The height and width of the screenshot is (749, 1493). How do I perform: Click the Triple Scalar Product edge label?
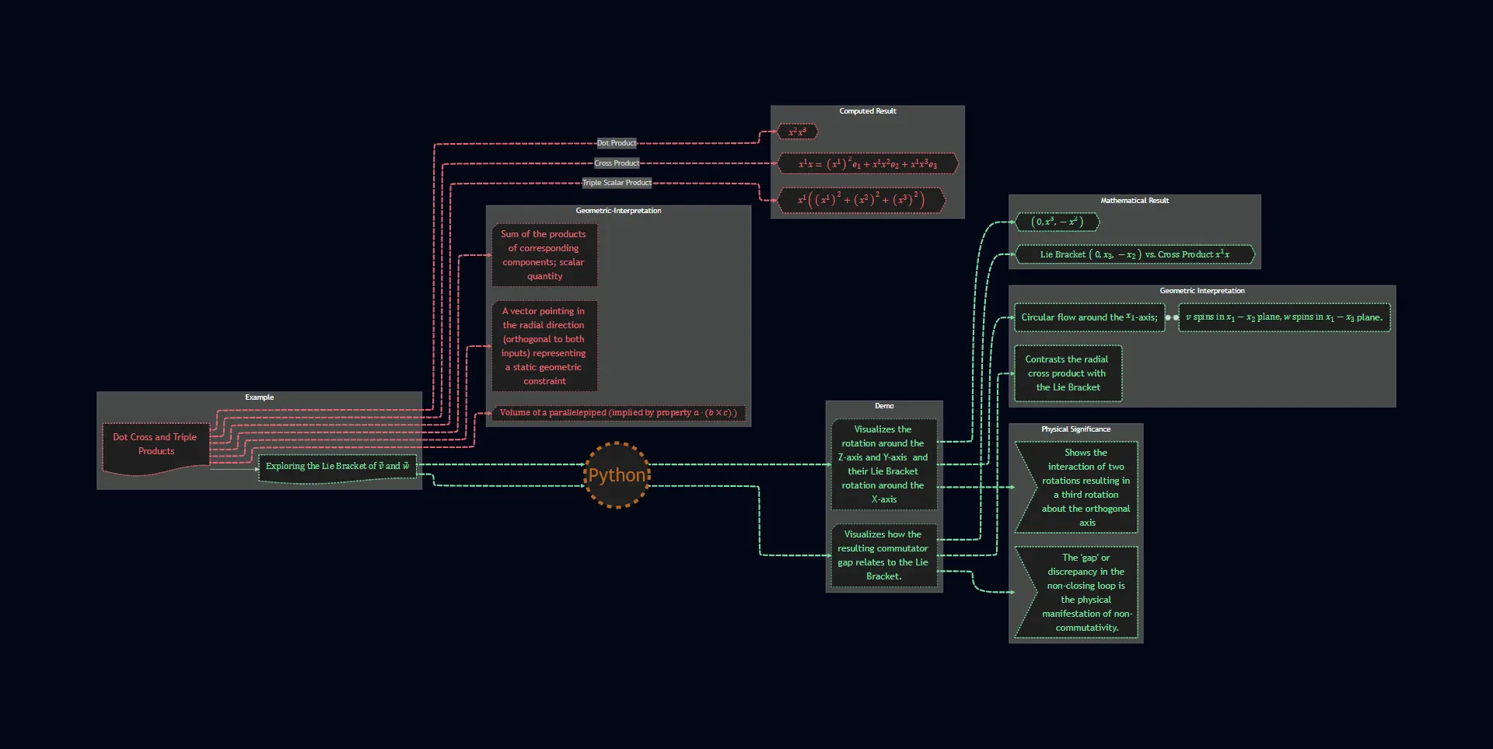(x=617, y=183)
